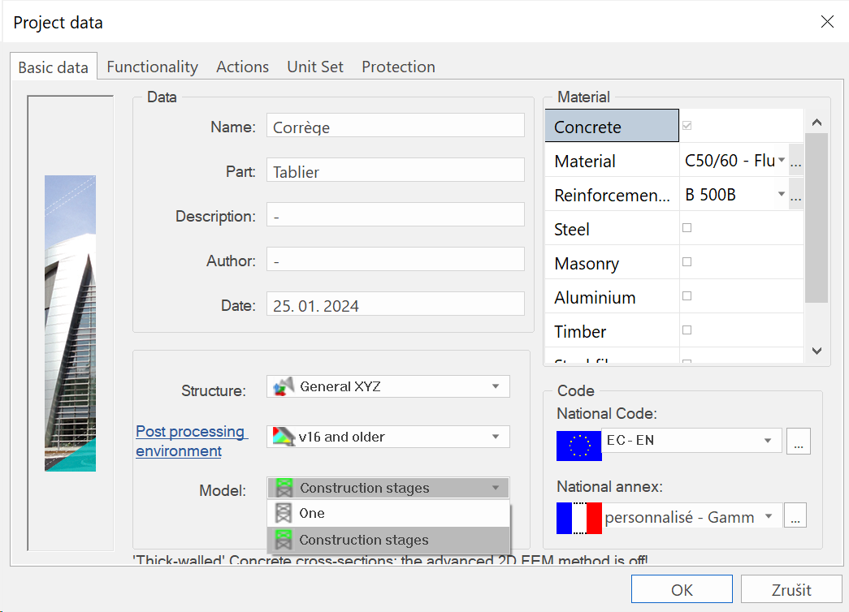Choose Construction stages from the dropdown list
849x612 pixels.
tap(363, 540)
